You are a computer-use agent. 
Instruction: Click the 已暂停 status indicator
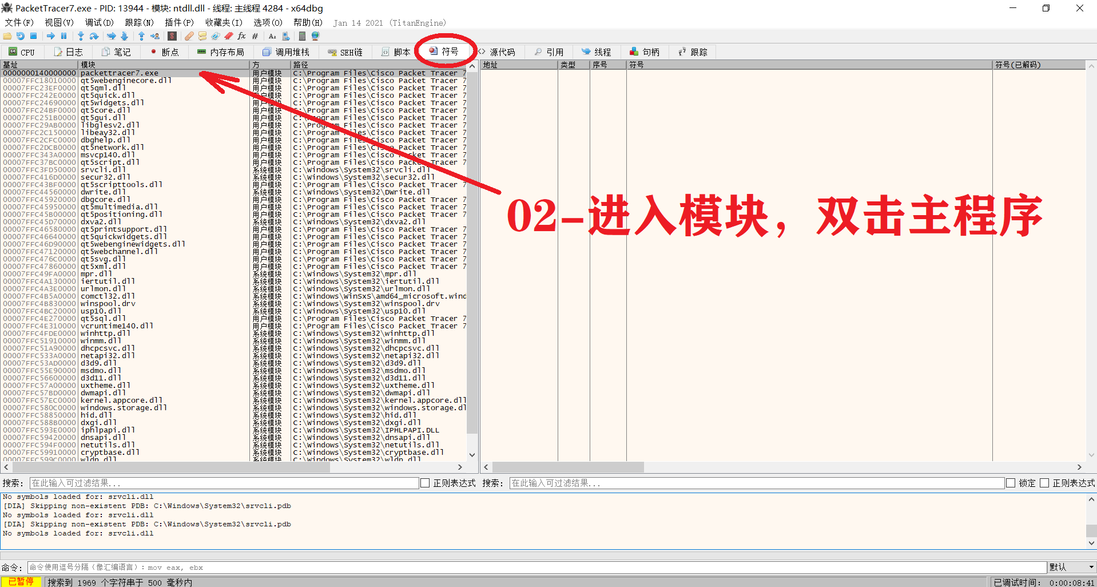point(21,582)
